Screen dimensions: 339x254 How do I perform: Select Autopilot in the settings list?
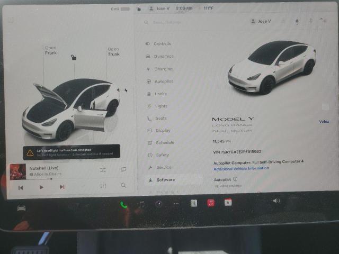pyautogui.click(x=160, y=81)
